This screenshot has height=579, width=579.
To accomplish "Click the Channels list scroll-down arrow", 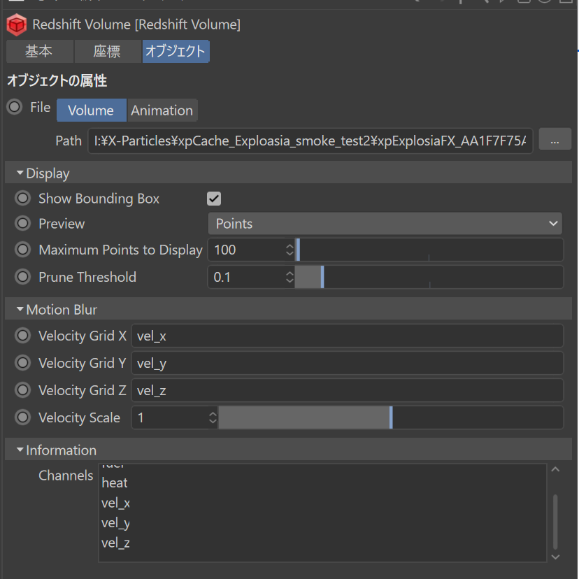I will point(555,557).
